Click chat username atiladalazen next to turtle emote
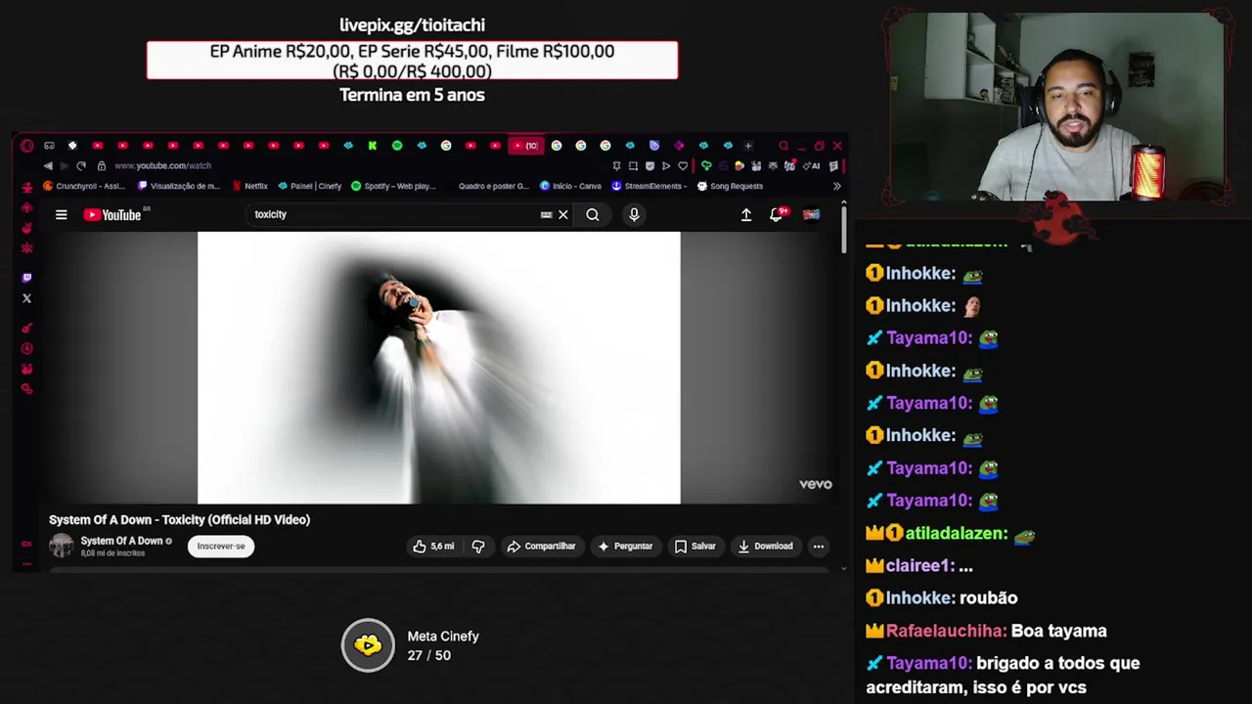Viewport: 1252px width, 704px height. click(x=956, y=533)
